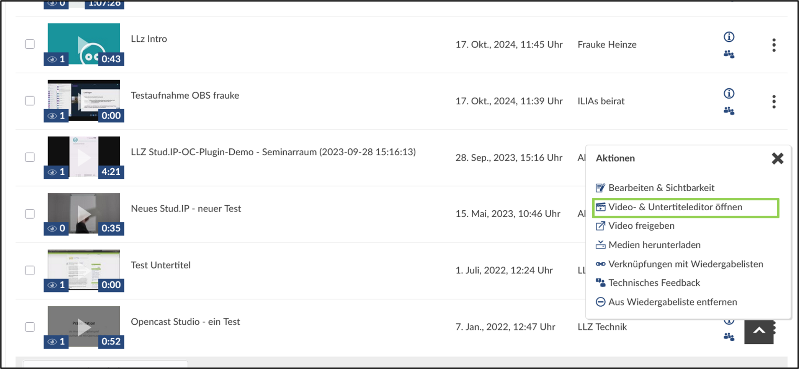
Task: Open three-dot menu for Testaufnahme OBS frauke
Action: (774, 102)
